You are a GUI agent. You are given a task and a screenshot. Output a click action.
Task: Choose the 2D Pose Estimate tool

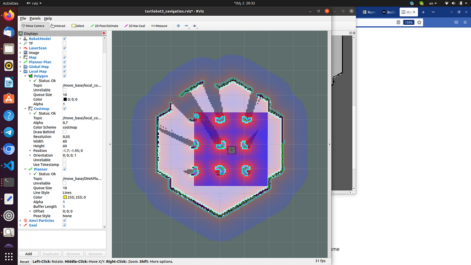point(104,26)
